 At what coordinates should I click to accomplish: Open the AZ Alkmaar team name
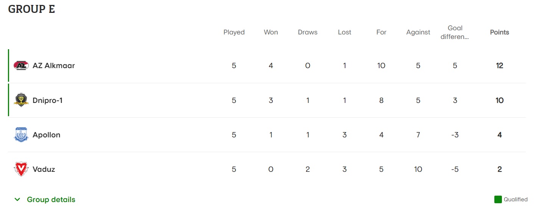pyautogui.click(x=54, y=66)
